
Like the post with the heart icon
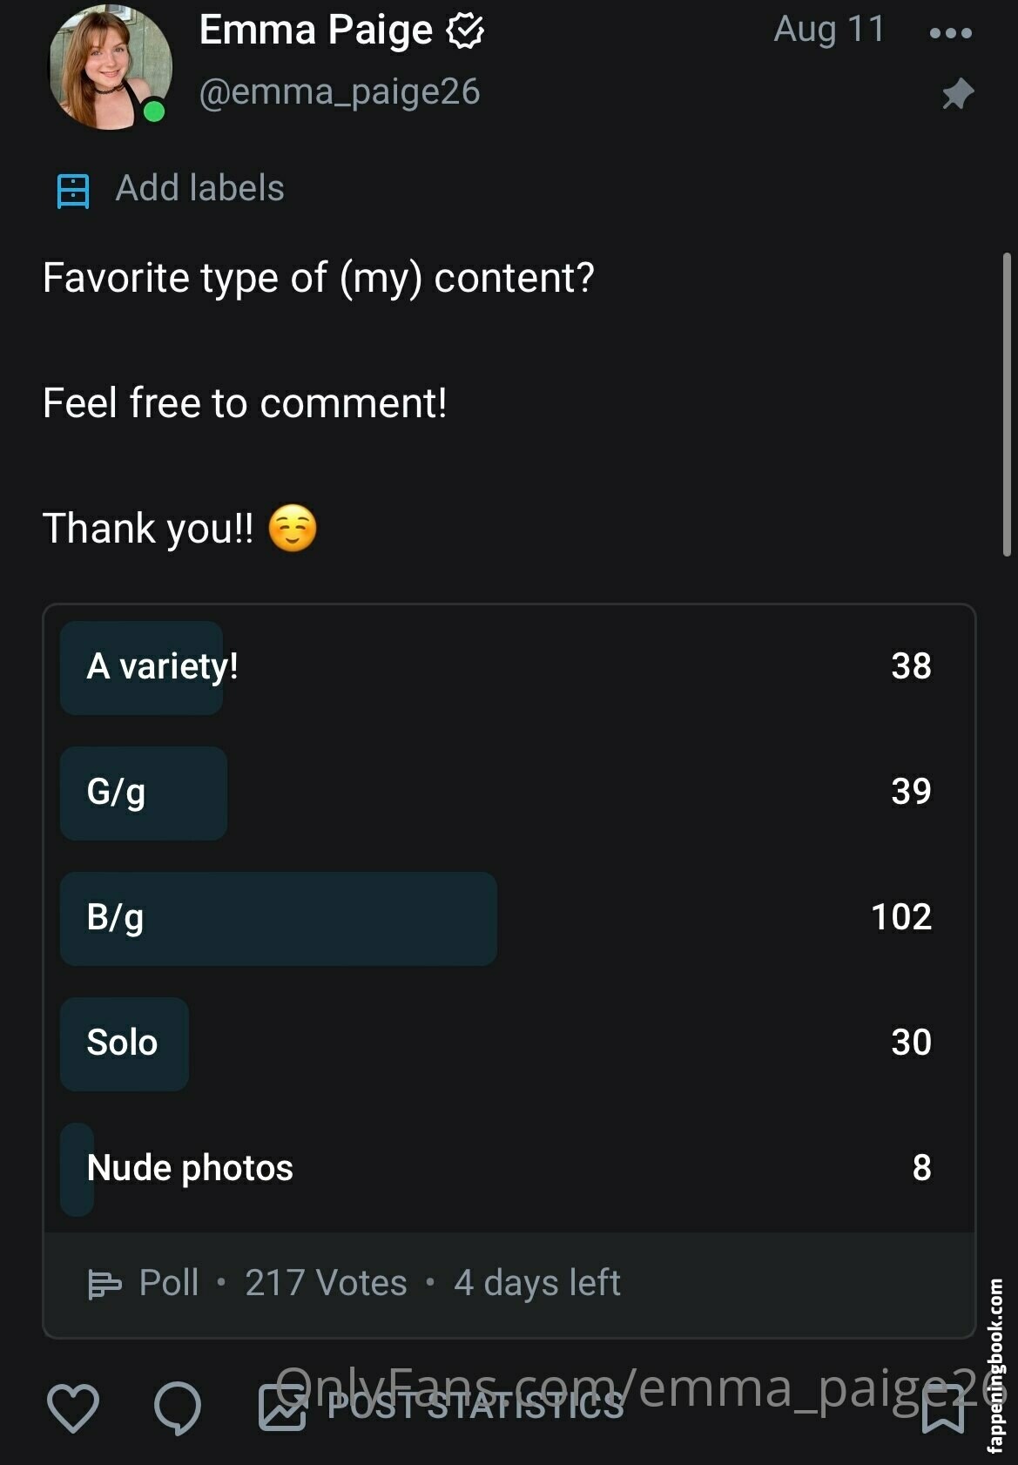click(x=72, y=1408)
